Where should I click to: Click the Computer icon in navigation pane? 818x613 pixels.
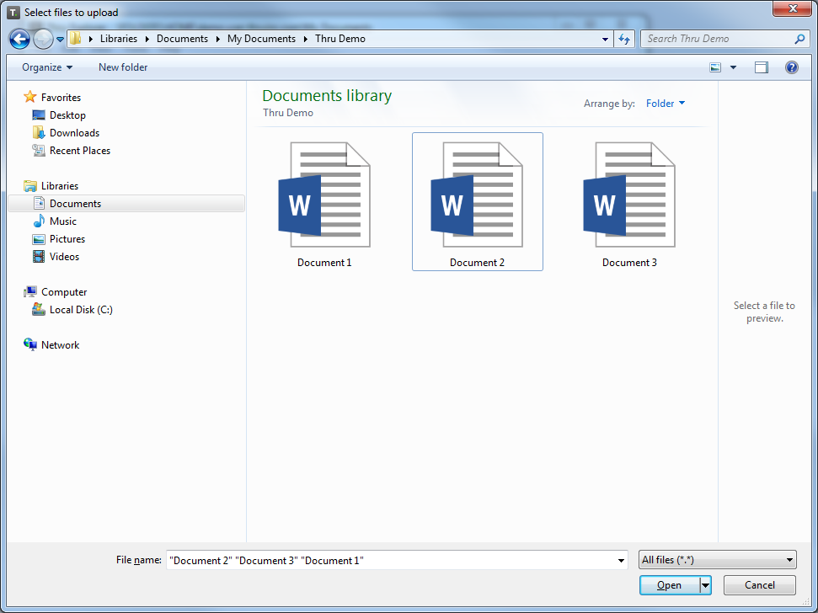tap(29, 292)
